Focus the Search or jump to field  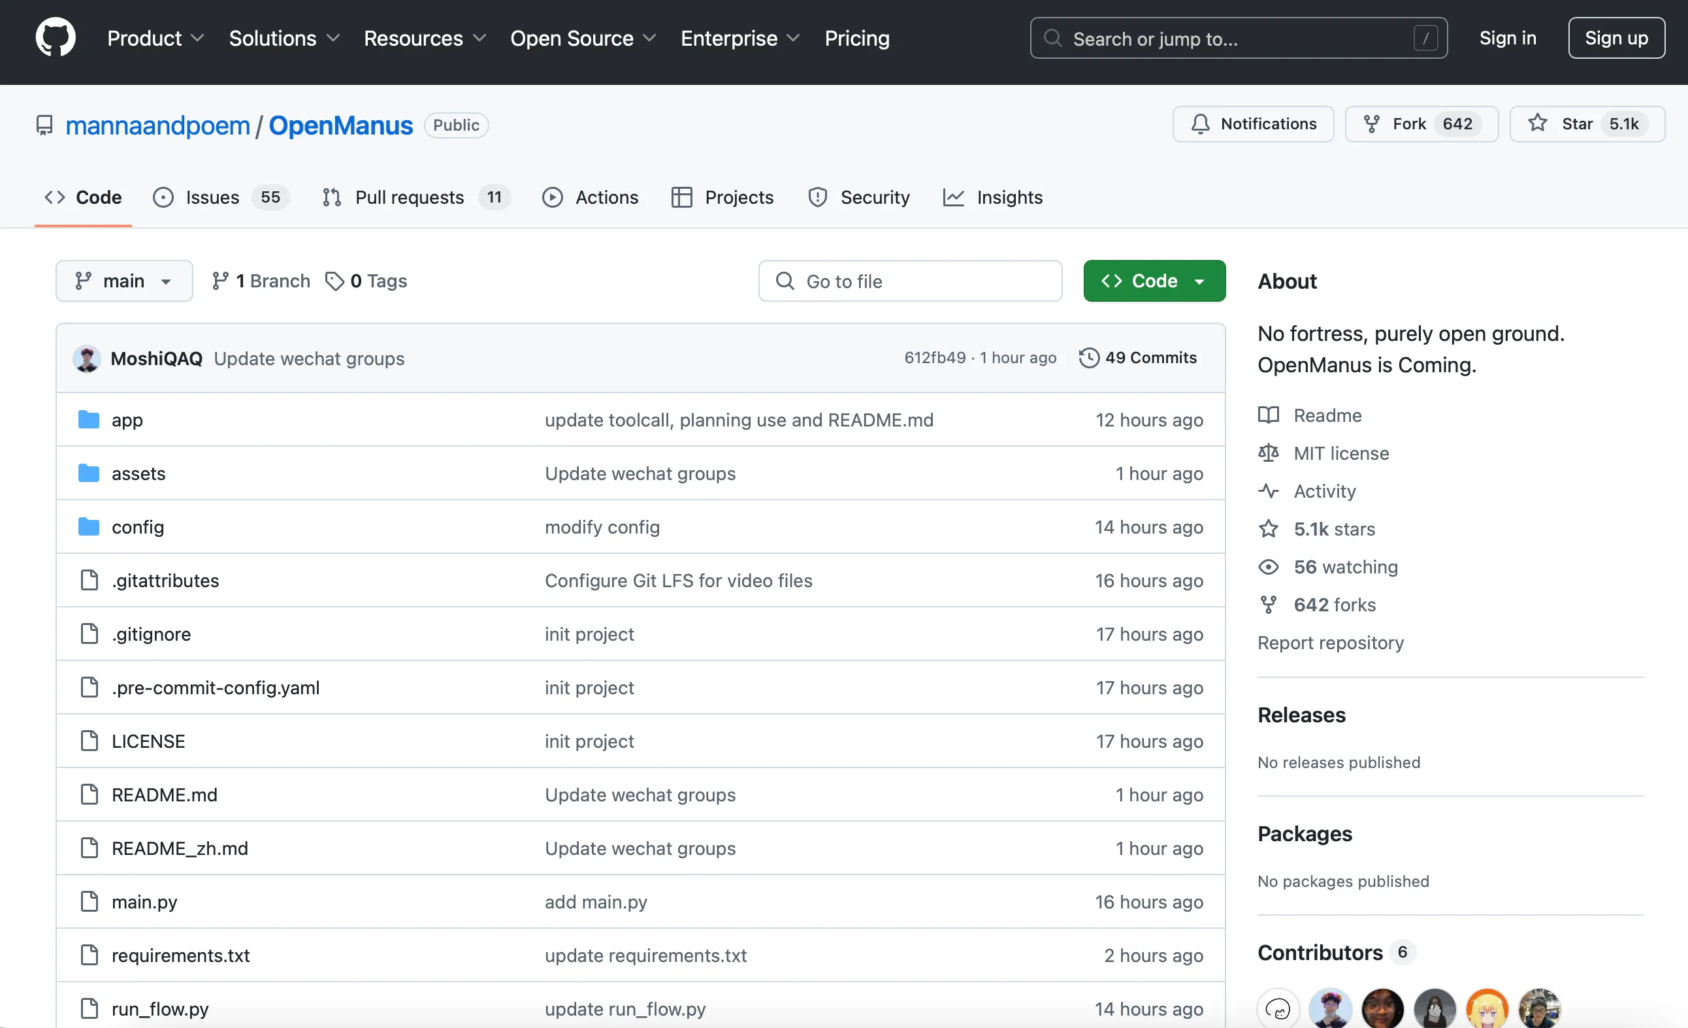[1239, 39]
